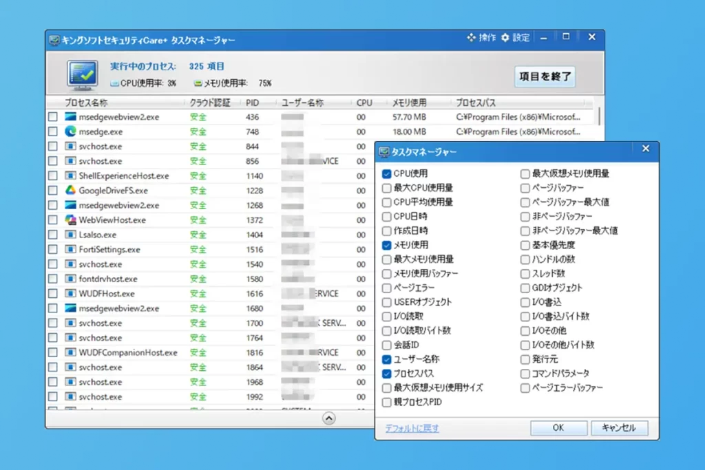
Task: Enable the 会話ID checkbox
Action: coord(387,345)
